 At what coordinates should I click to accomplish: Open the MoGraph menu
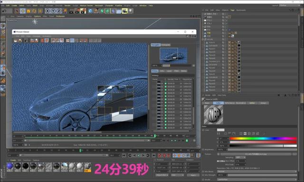coord(99,6)
